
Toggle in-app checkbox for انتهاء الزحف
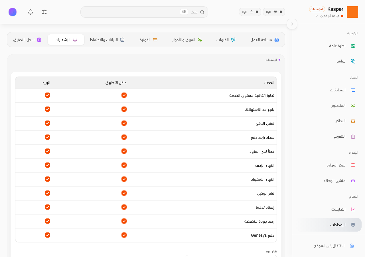point(124,165)
